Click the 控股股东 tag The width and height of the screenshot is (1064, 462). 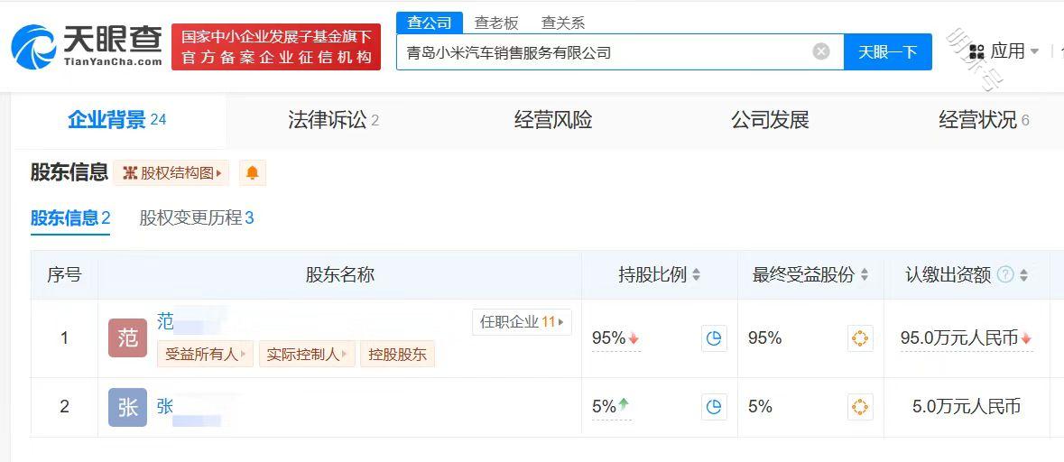click(x=397, y=354)
